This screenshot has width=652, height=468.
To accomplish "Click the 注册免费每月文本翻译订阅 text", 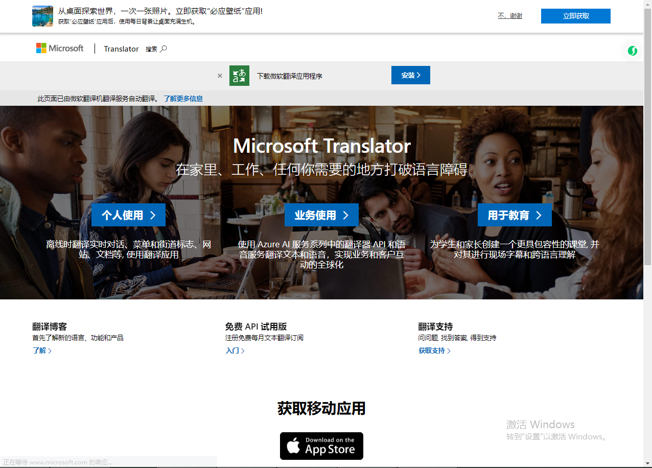I will click(x=264, y=338).
